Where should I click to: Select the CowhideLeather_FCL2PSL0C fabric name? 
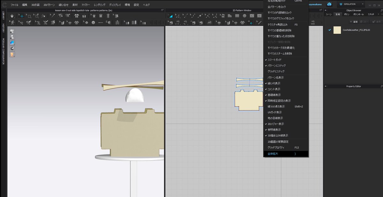pos(356,30)
